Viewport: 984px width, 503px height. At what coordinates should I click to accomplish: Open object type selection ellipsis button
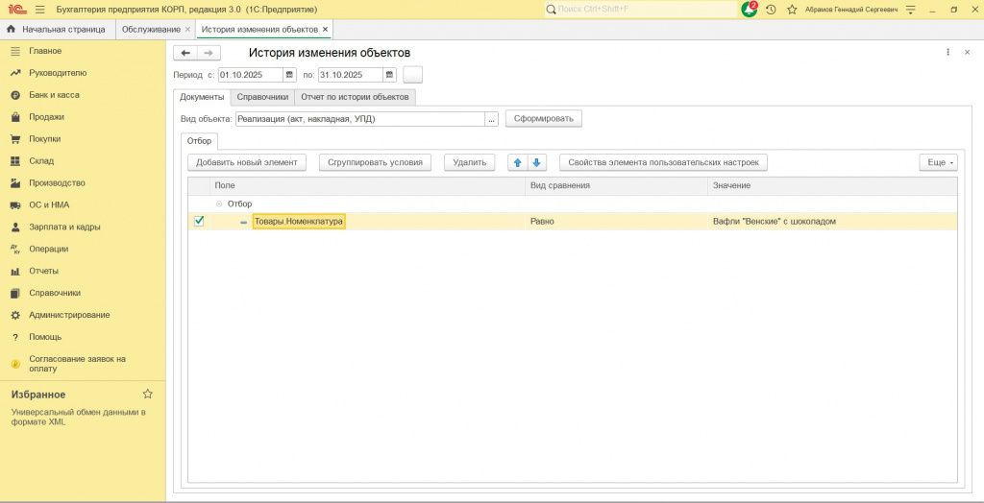[x=491, y=118]
